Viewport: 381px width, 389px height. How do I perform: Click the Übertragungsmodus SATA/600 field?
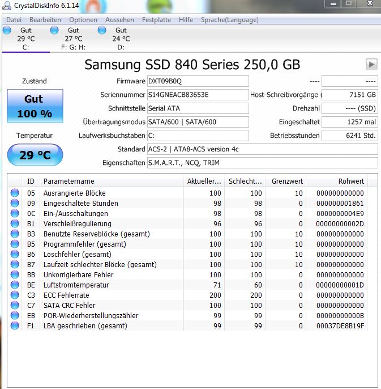pos(198,122)
